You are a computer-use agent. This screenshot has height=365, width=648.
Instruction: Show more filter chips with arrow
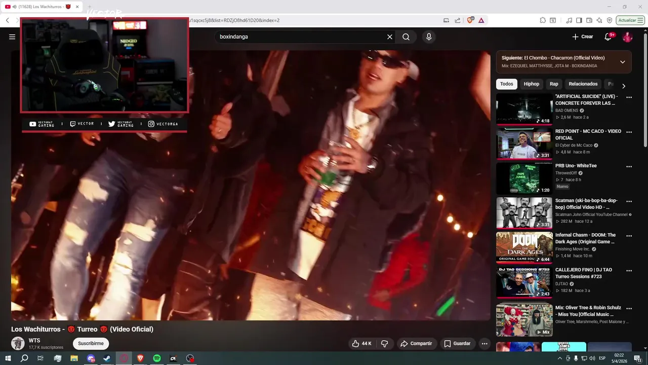(624, 86)
